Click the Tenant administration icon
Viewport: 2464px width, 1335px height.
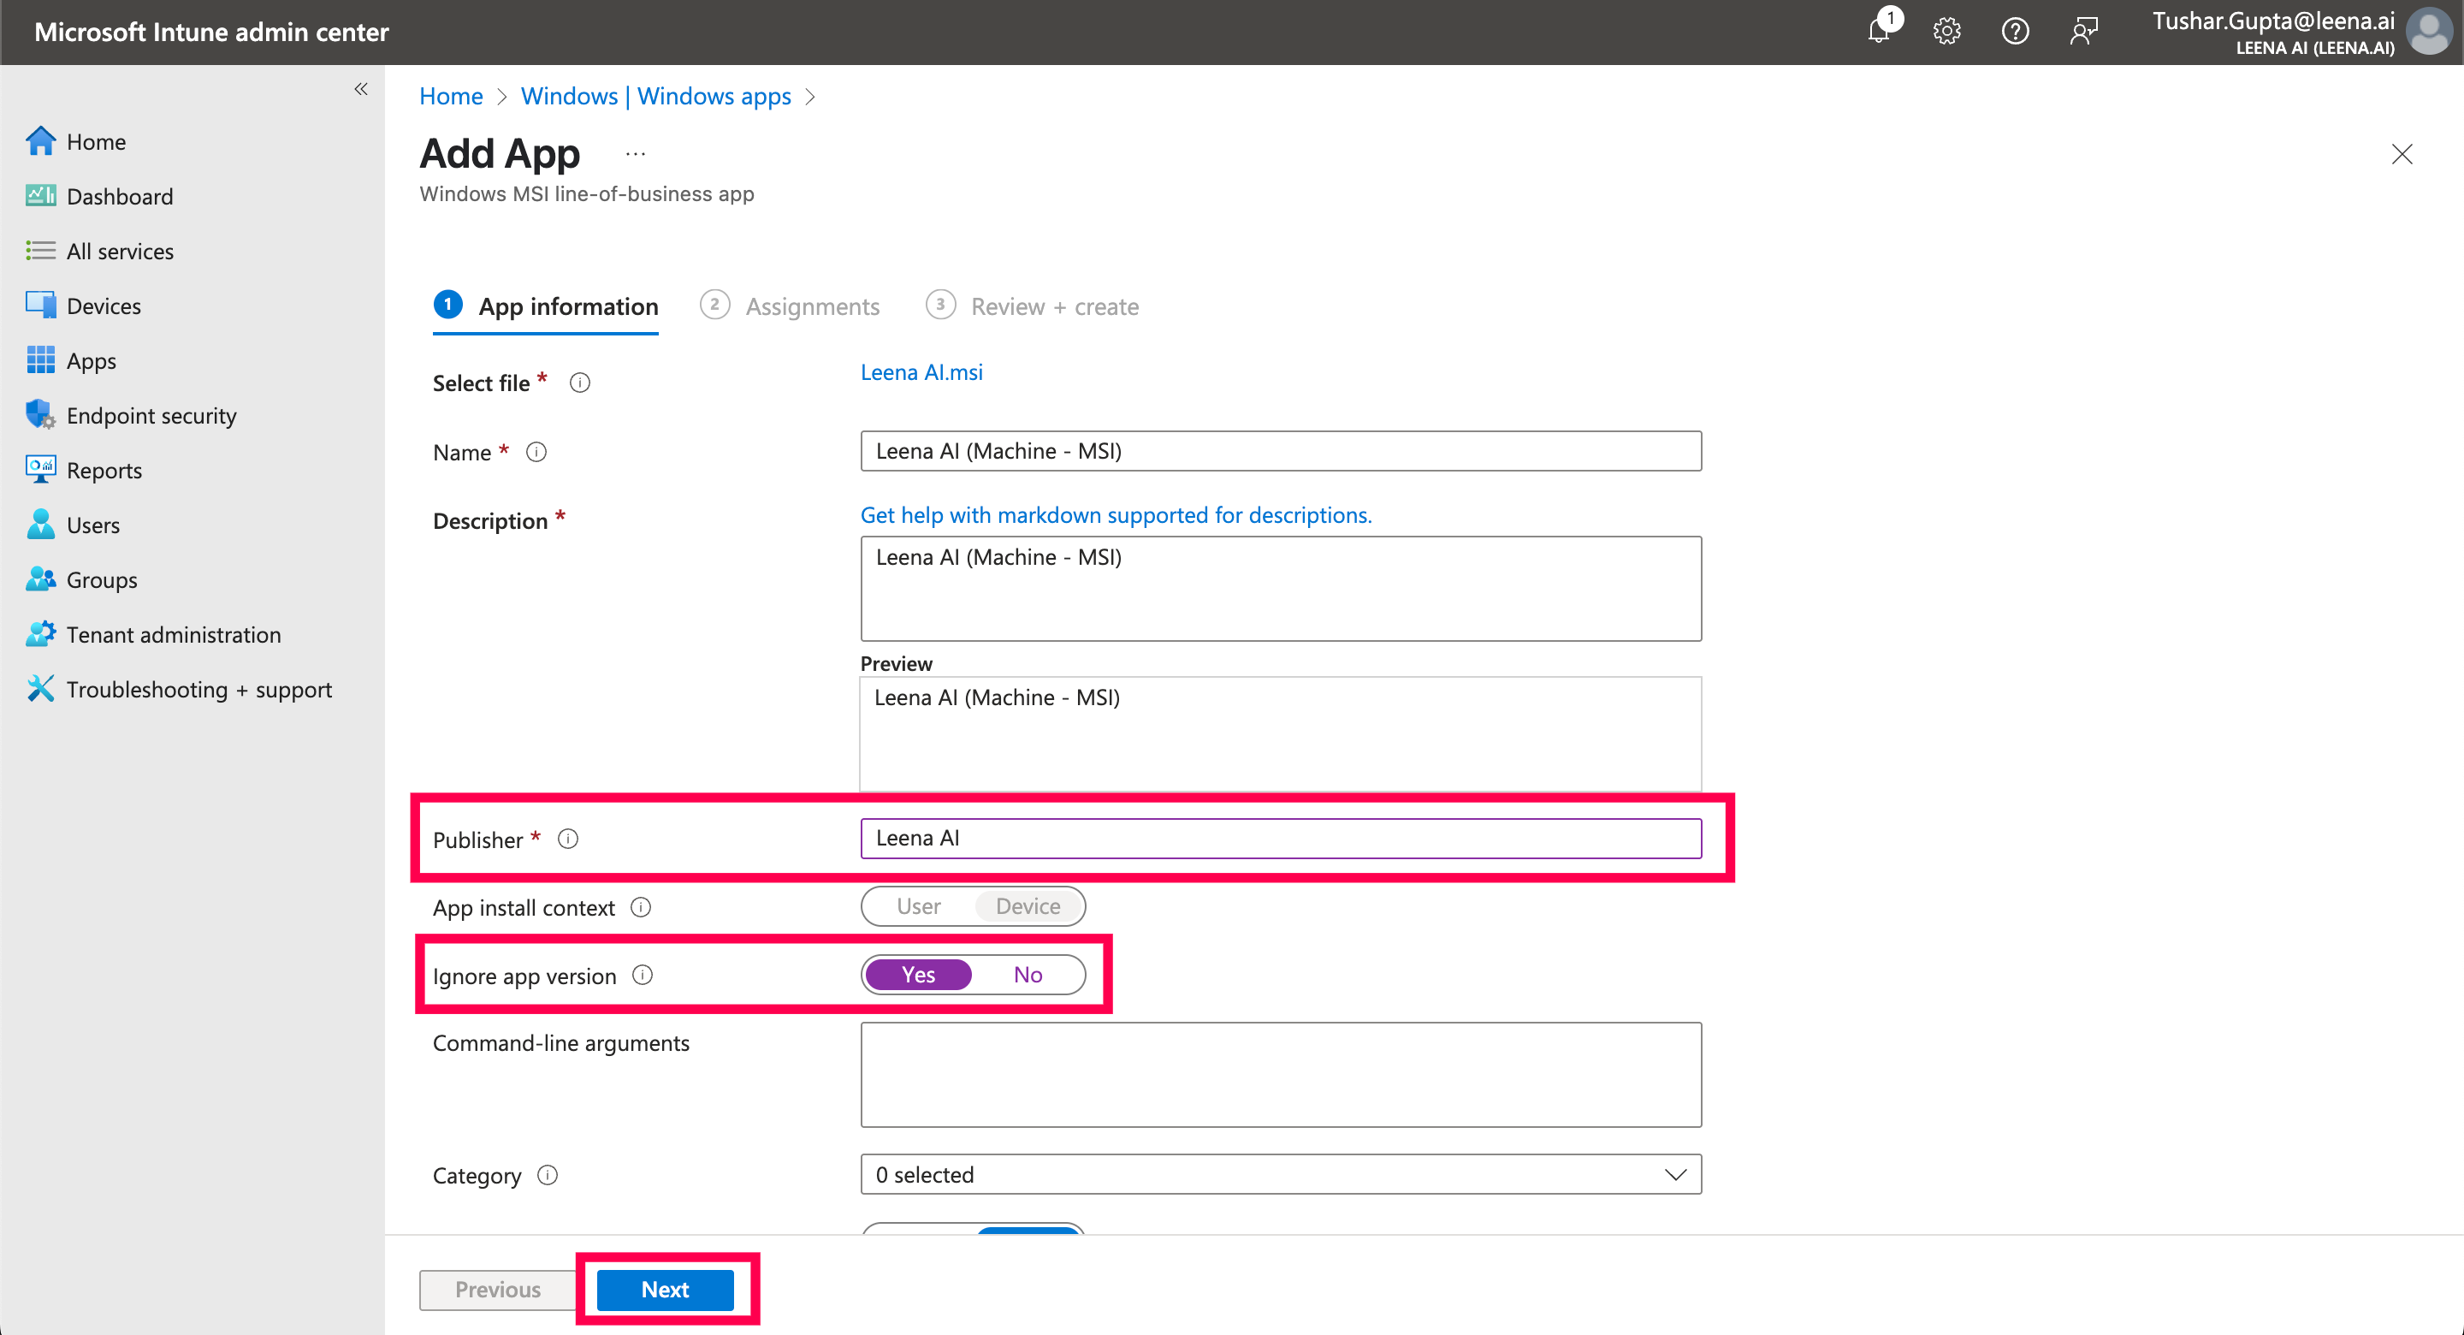pos(40,633)
